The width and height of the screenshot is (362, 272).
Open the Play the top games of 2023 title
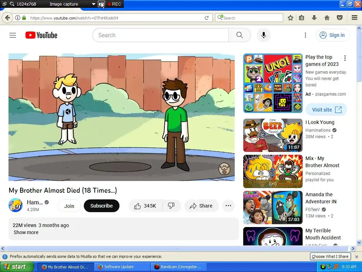(322, 61)
